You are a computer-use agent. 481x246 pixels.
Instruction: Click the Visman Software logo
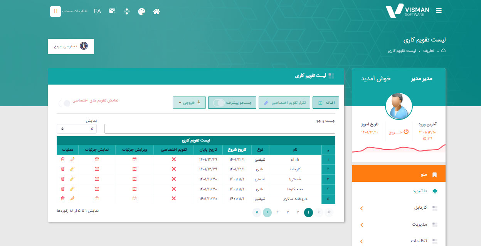coord(408,11)
